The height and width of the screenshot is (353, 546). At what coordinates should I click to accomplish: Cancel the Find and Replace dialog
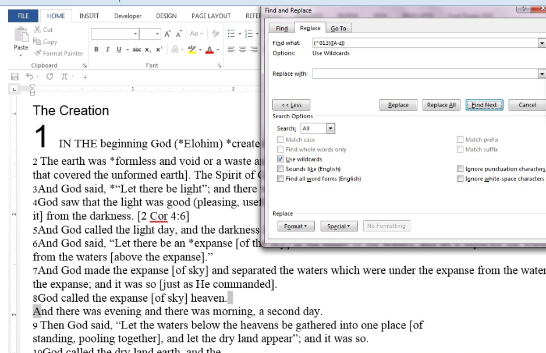tap(527, 105)
